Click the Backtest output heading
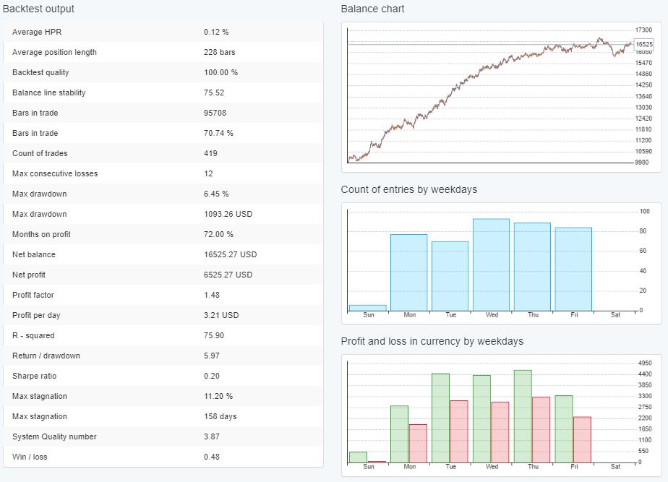Viewport: 668px width, 482px height. coord(38,9)
